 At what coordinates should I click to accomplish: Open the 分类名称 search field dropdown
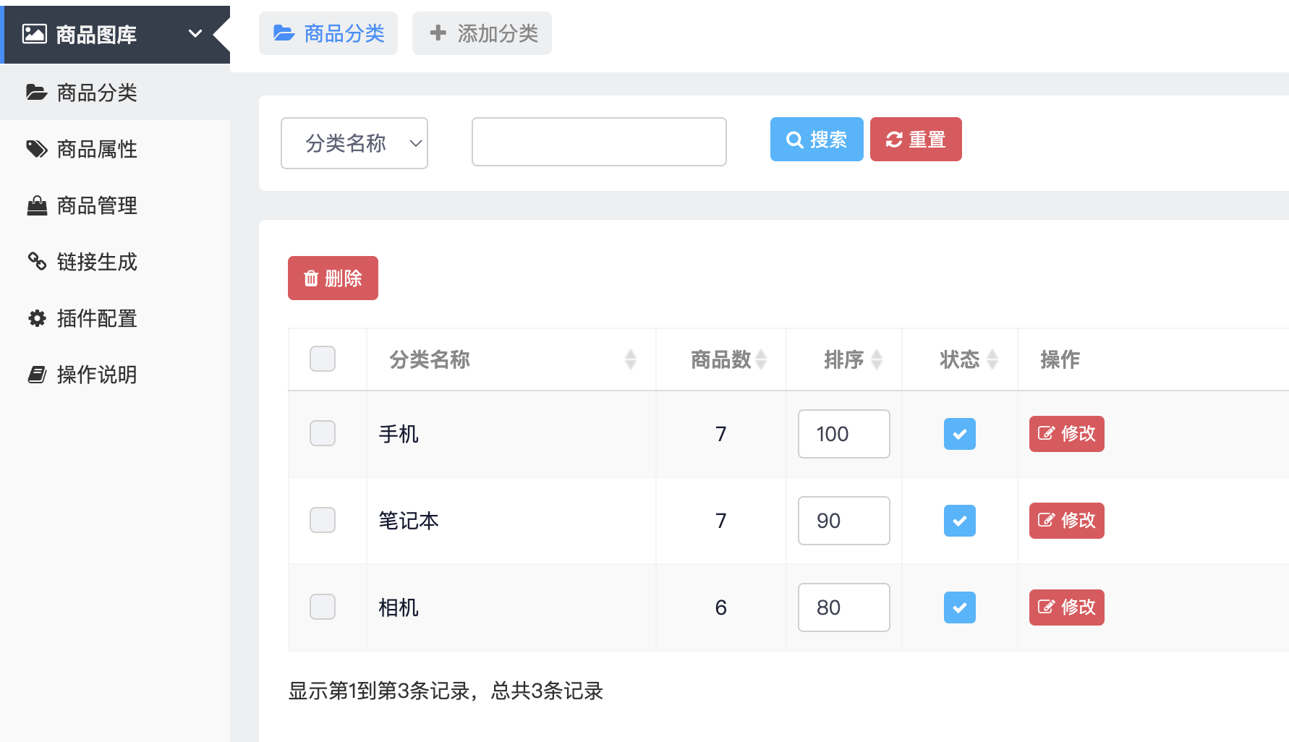[354, 143]
